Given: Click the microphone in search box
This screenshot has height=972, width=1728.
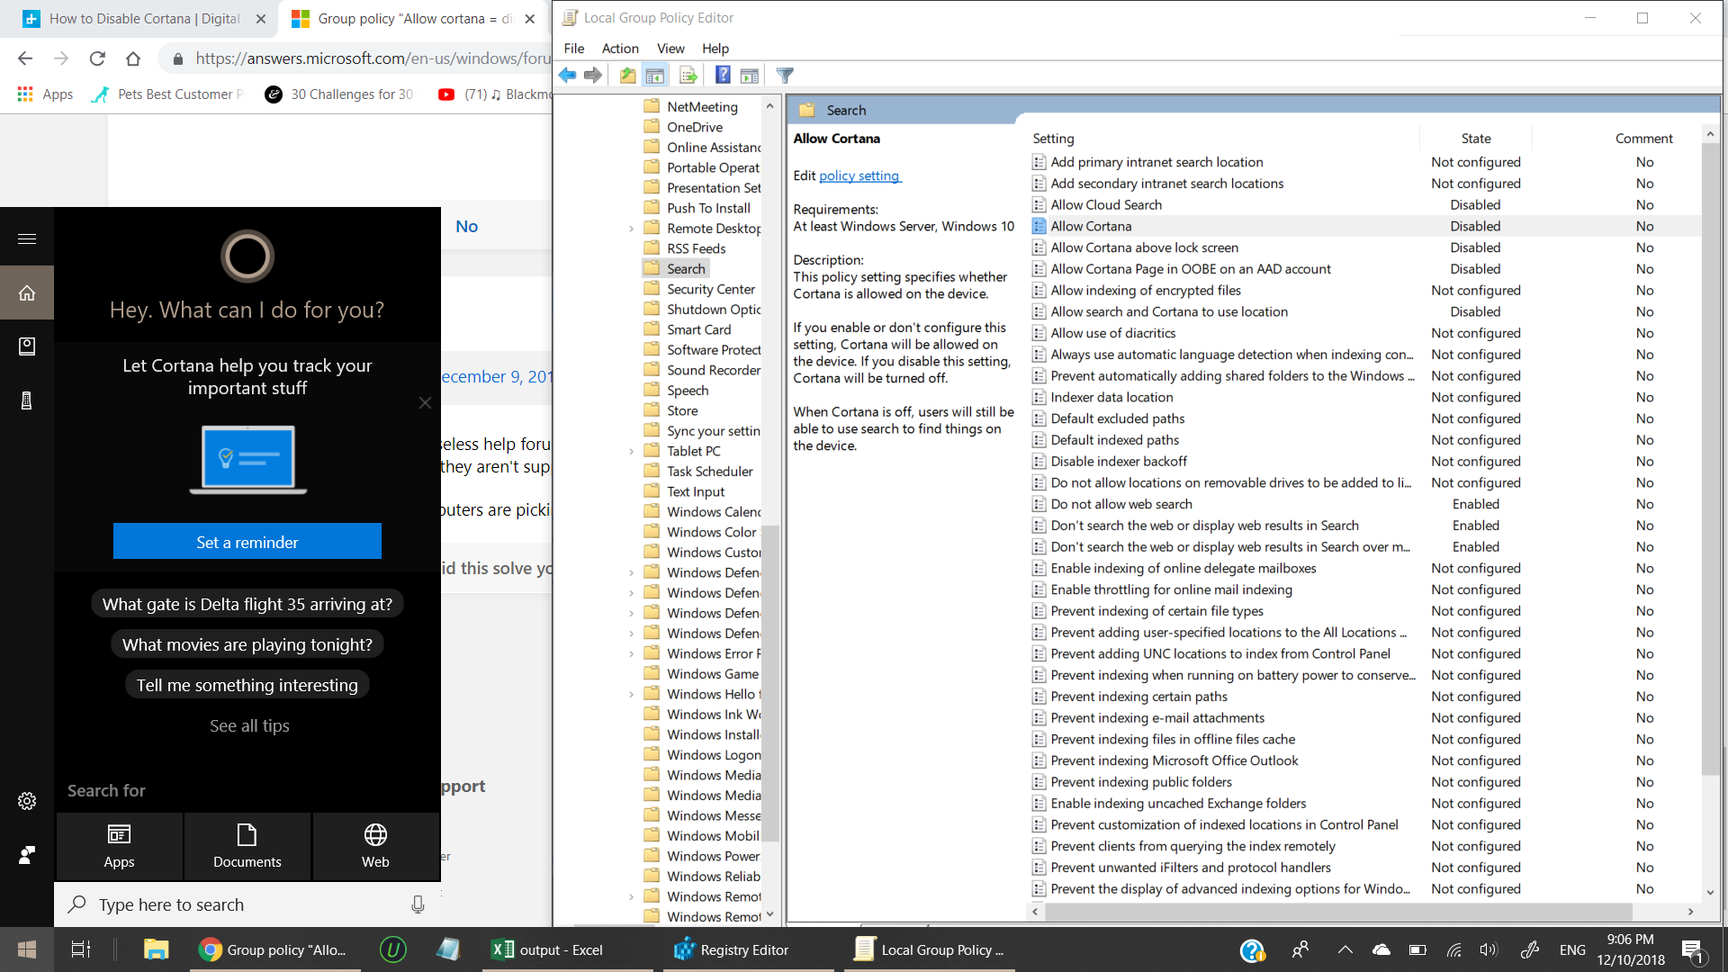Looking at the screenshot, I should pos(418,904).
